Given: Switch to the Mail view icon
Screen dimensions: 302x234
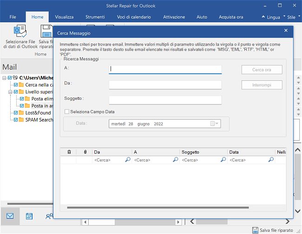Looking at the screenshot, I should (x=10, y=216).
